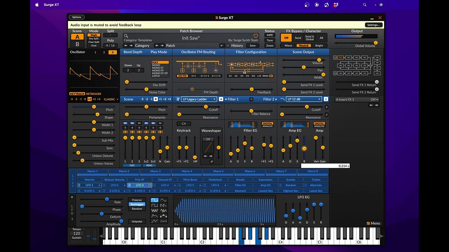Open the Surge XT Menu button
Viewport: 449px width, 252px height.
(x=373, y=223)
